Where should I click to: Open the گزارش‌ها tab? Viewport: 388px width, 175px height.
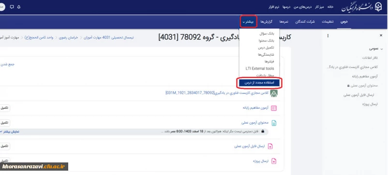(x=266, y=22)
